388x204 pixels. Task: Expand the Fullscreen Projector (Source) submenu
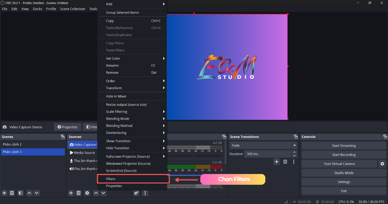coord(132,156)
